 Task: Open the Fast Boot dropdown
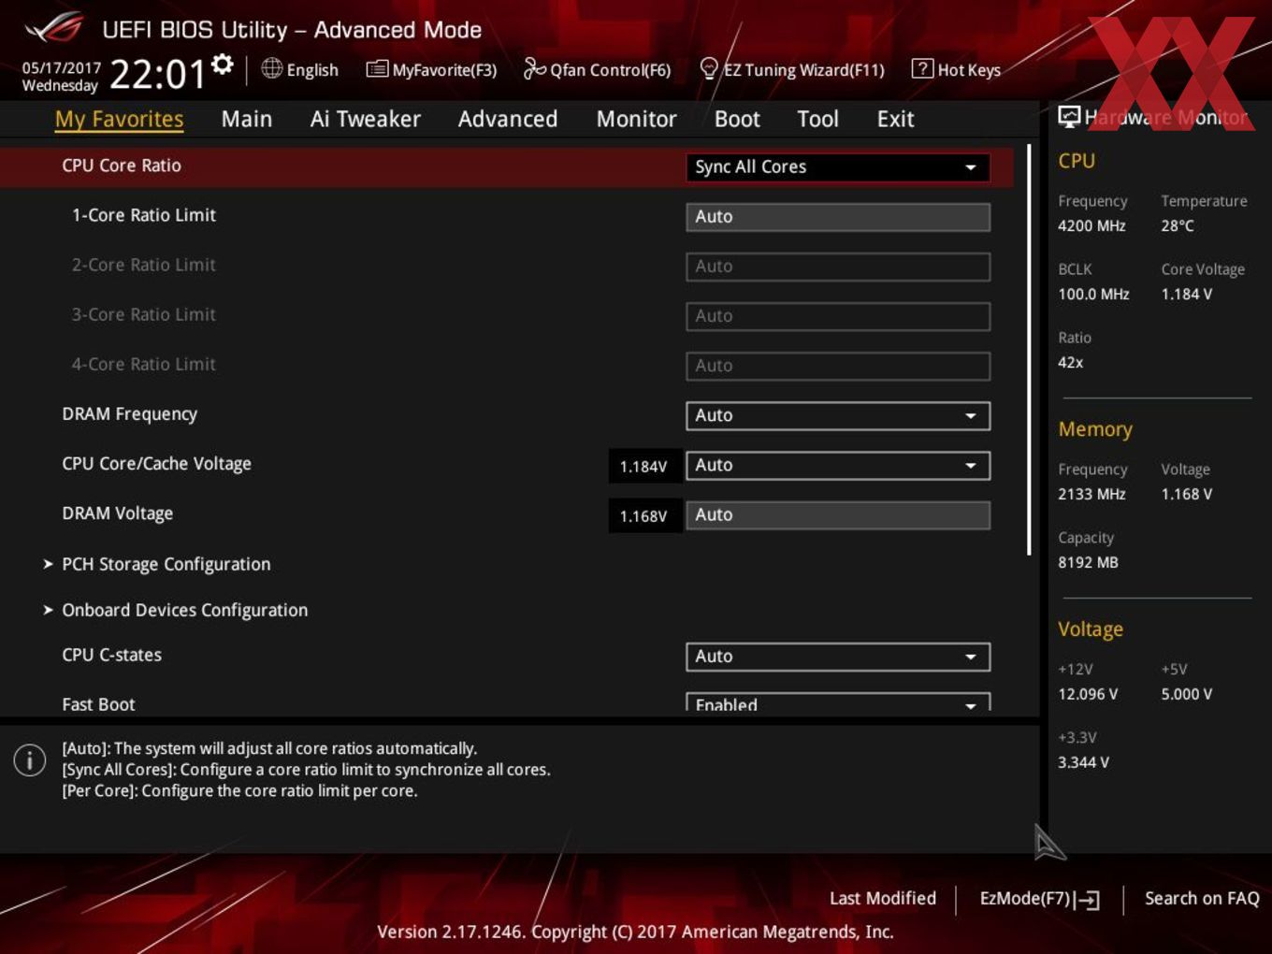tap(838, 702)
